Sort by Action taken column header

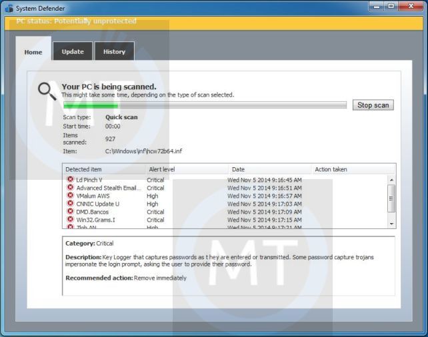coord(353,169)
